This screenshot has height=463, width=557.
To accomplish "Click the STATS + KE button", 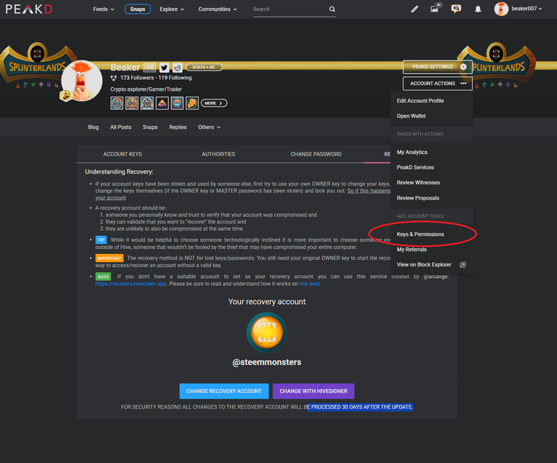I will coord(204,67).
